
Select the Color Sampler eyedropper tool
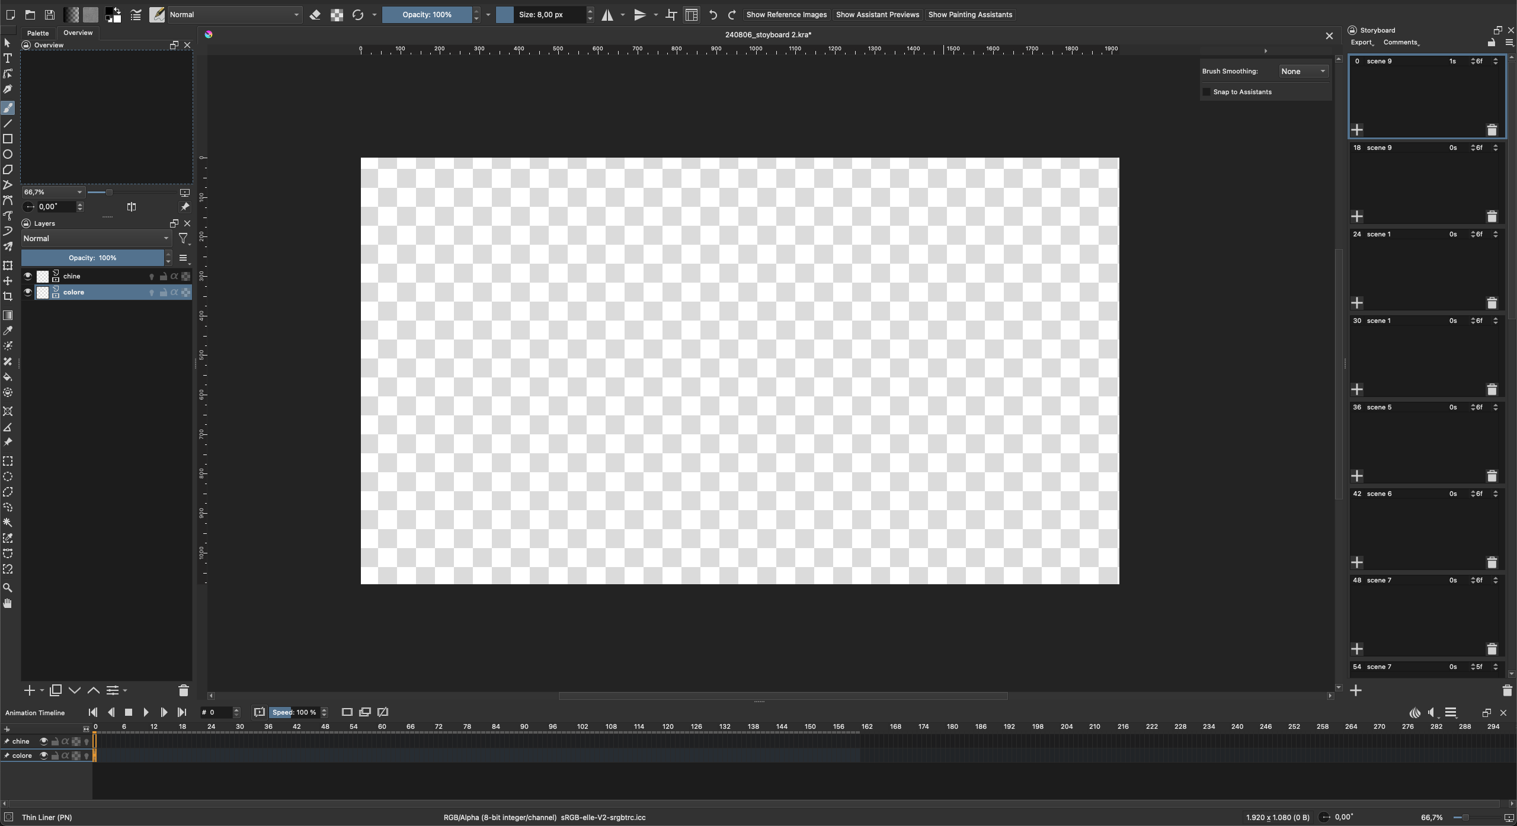click(8, 331)
